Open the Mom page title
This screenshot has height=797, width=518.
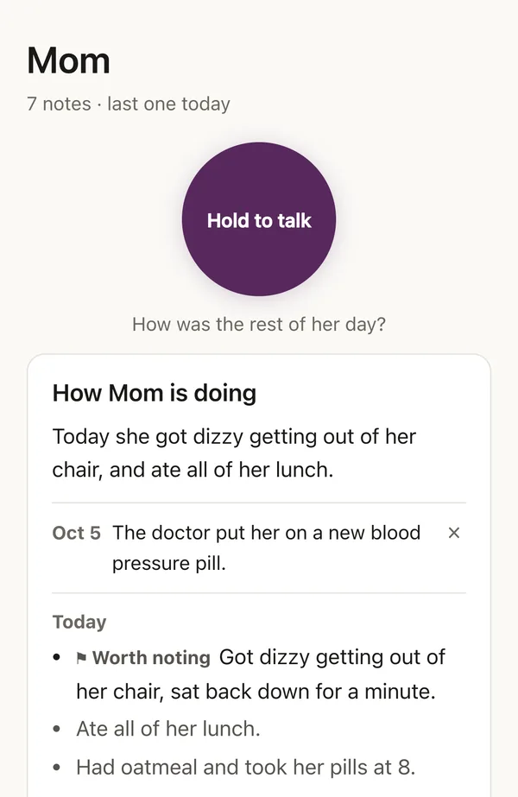click(x=68, y=61)
